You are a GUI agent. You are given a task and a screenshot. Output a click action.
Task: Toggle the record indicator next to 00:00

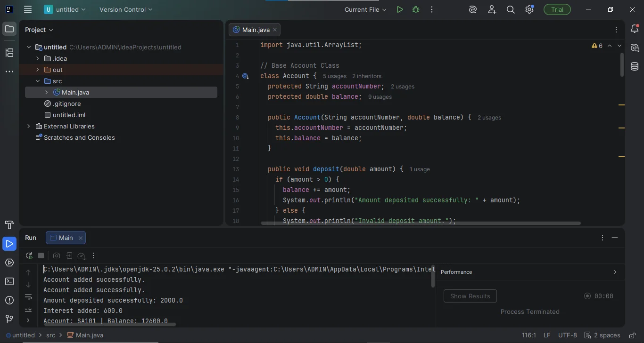587,296
